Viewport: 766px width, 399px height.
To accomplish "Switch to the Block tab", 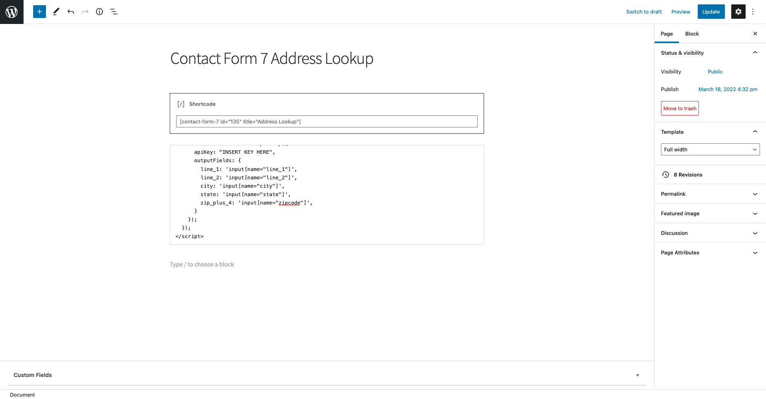I will (691, 34).
